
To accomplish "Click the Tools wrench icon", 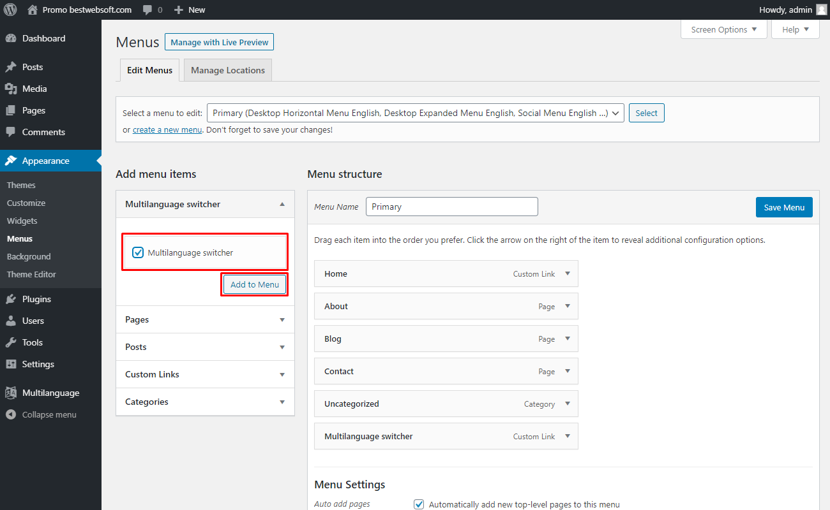I will tap(11, 342).
